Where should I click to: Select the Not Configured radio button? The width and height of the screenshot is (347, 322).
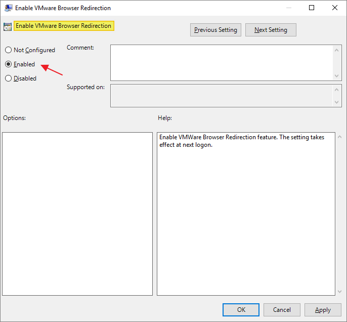point(8,50)
